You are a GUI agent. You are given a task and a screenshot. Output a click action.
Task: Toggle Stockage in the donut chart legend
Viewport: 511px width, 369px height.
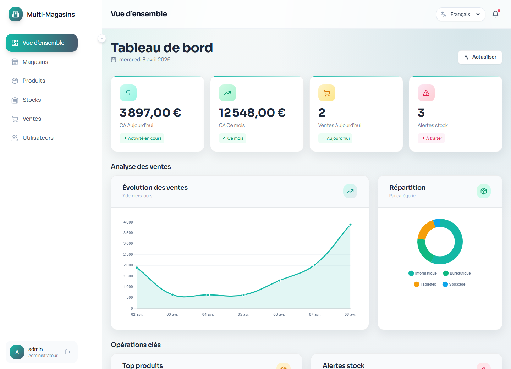(x=454, y=284)
